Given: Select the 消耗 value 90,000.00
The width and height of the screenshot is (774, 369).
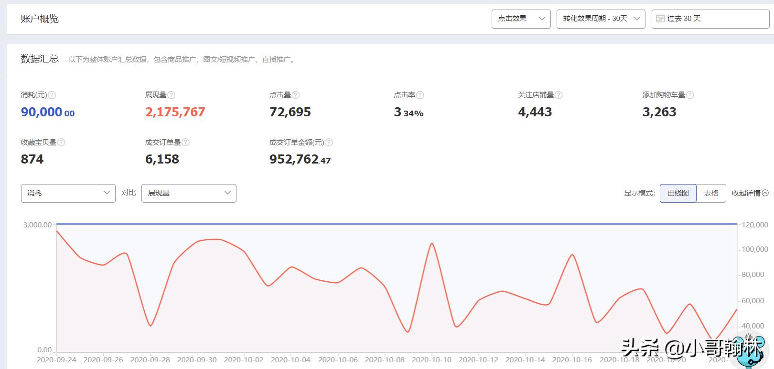Looking at the screenshot, I should 48,112.
